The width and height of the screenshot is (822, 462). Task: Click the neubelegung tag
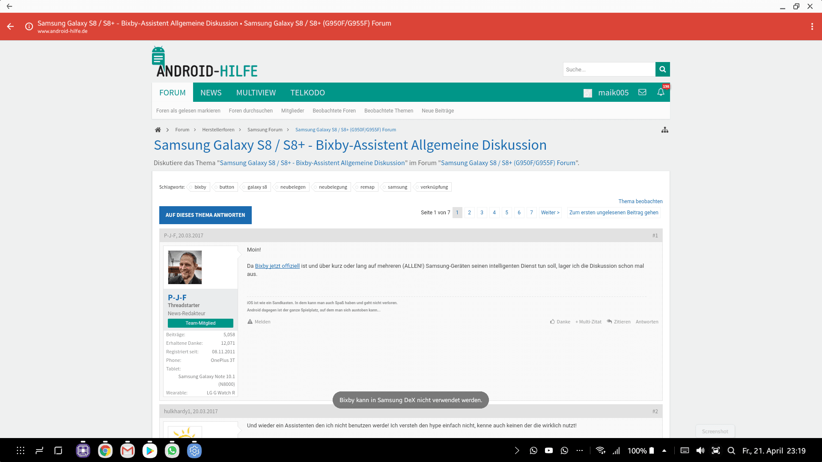pos(332,187)
